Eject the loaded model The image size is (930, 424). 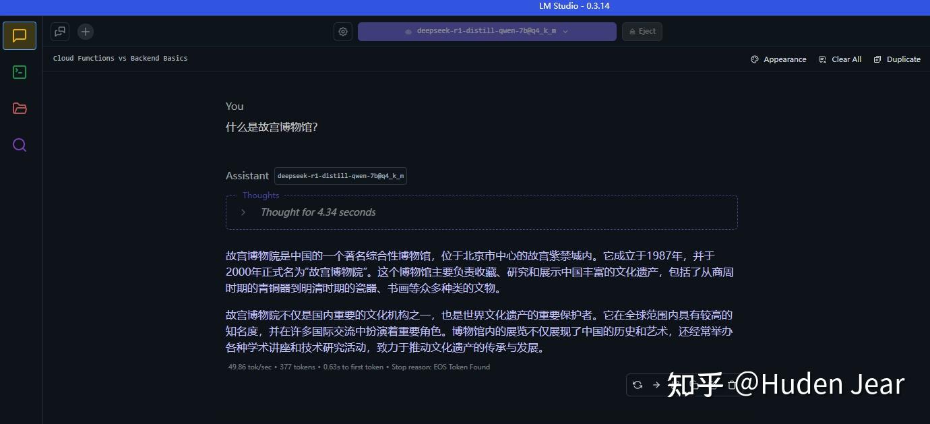tap(642, 32)
